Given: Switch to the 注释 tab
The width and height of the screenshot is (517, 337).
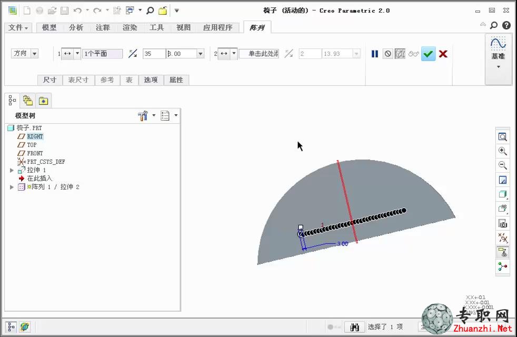Looking at the screenshot, I should click(103, 27).
